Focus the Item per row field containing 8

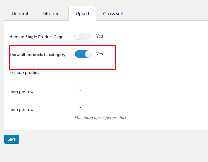coord(142,109)
